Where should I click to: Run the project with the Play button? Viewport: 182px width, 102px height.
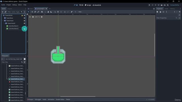(x=149, y=5)
